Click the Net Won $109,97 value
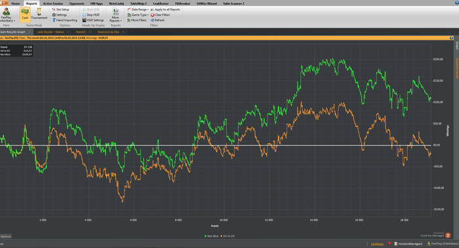 click(x=27, y=54)
